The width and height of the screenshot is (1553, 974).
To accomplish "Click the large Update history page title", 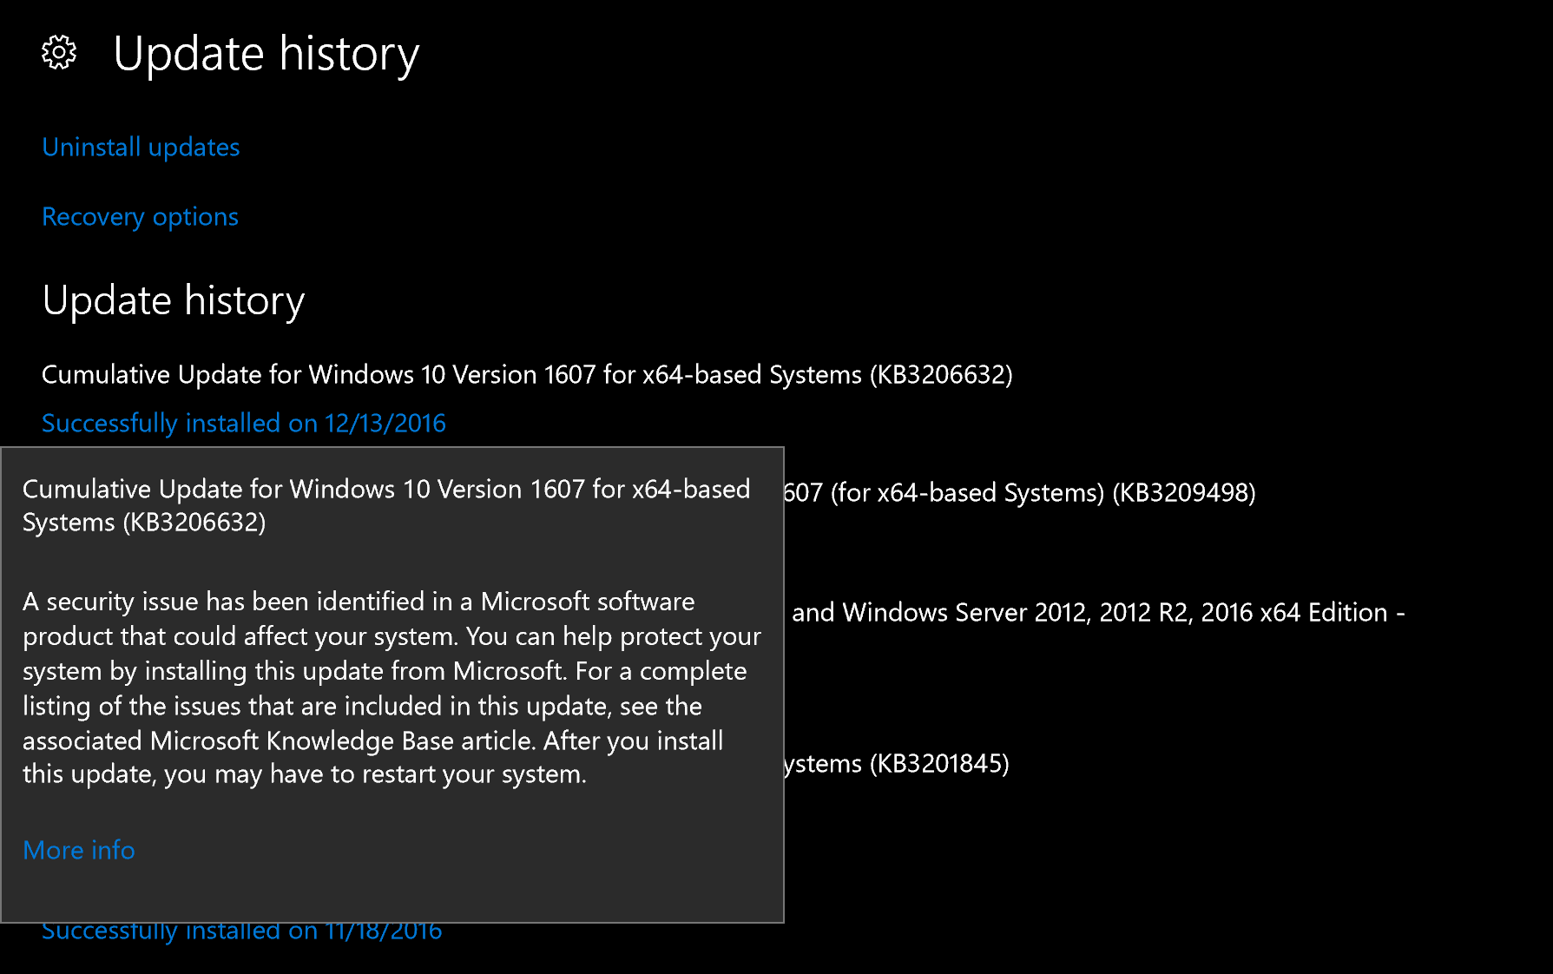I will [266, 54].
